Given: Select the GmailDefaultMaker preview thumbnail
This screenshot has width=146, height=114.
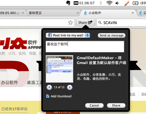Looking at the screenshot, I should tap(59, 69).
